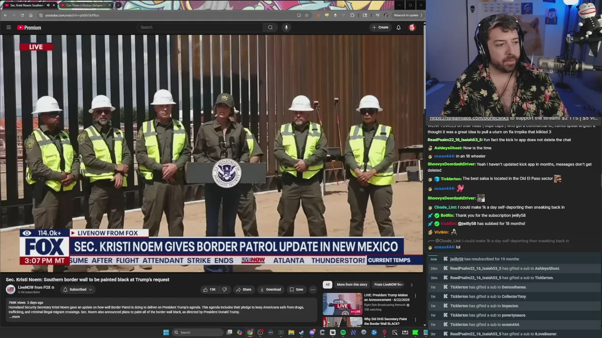Open Windows Start menu

pyautogui.click(x=166, y=332)
